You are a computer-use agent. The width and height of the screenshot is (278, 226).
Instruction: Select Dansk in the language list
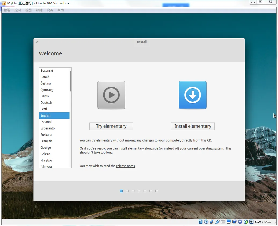click(x=54, y=96)
